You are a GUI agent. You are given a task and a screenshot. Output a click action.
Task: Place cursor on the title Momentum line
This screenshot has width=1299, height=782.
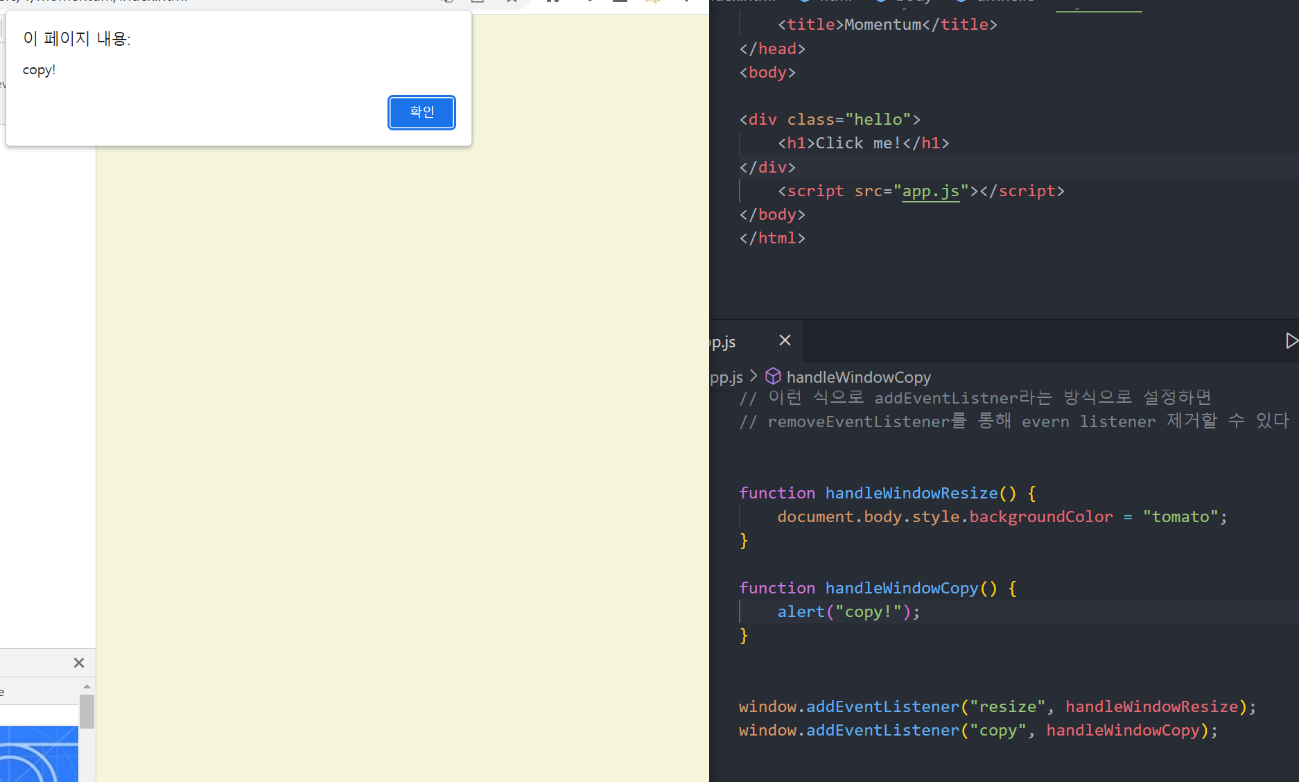[887, 25]
